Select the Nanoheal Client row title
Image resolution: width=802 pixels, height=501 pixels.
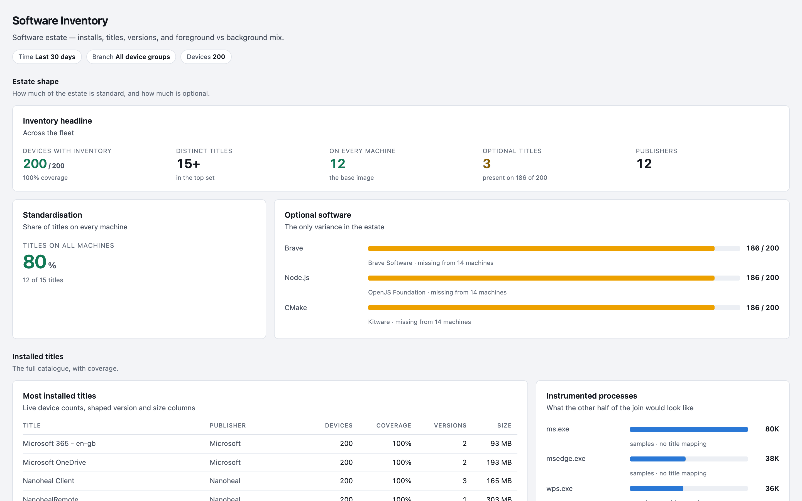48,481
